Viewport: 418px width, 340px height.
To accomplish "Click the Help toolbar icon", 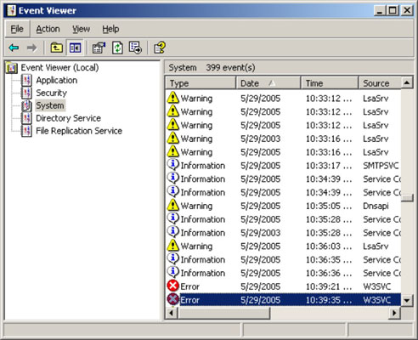I will pyautogui.click(x=160, y=48).
